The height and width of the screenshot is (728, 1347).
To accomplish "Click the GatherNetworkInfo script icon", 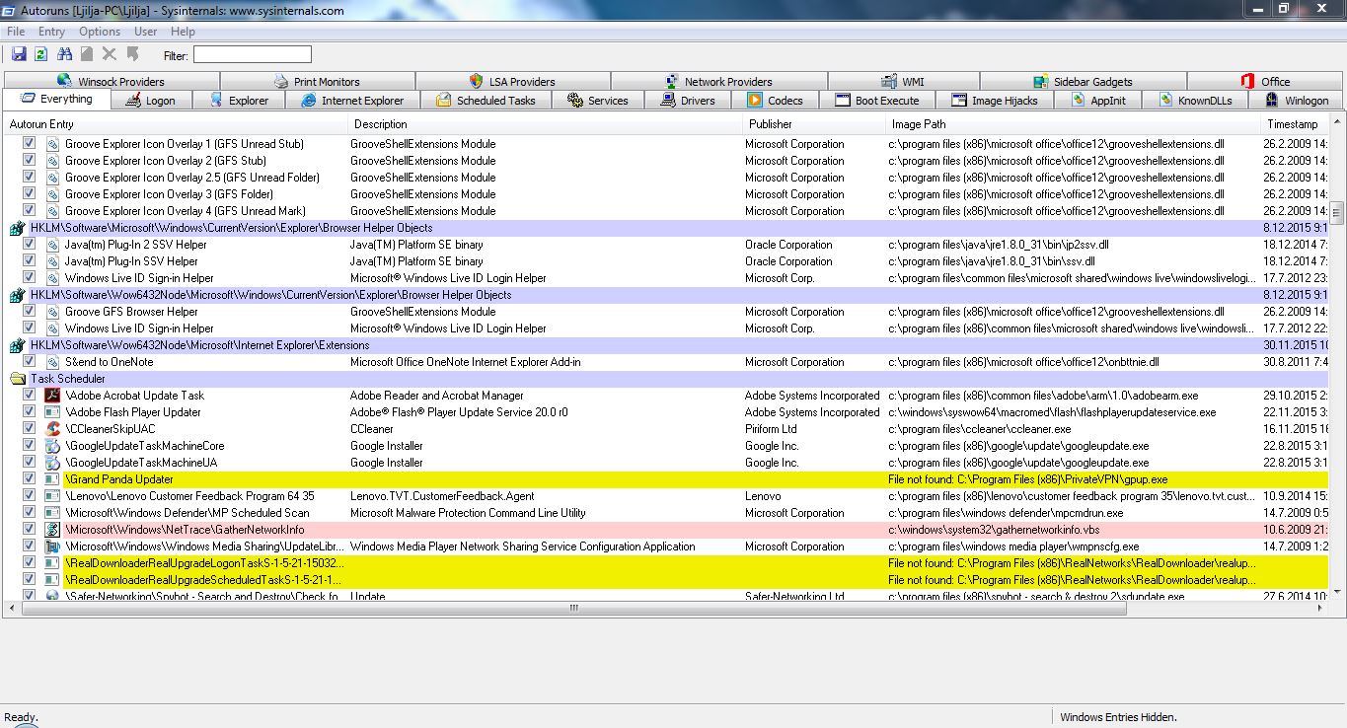I will 52,530.
